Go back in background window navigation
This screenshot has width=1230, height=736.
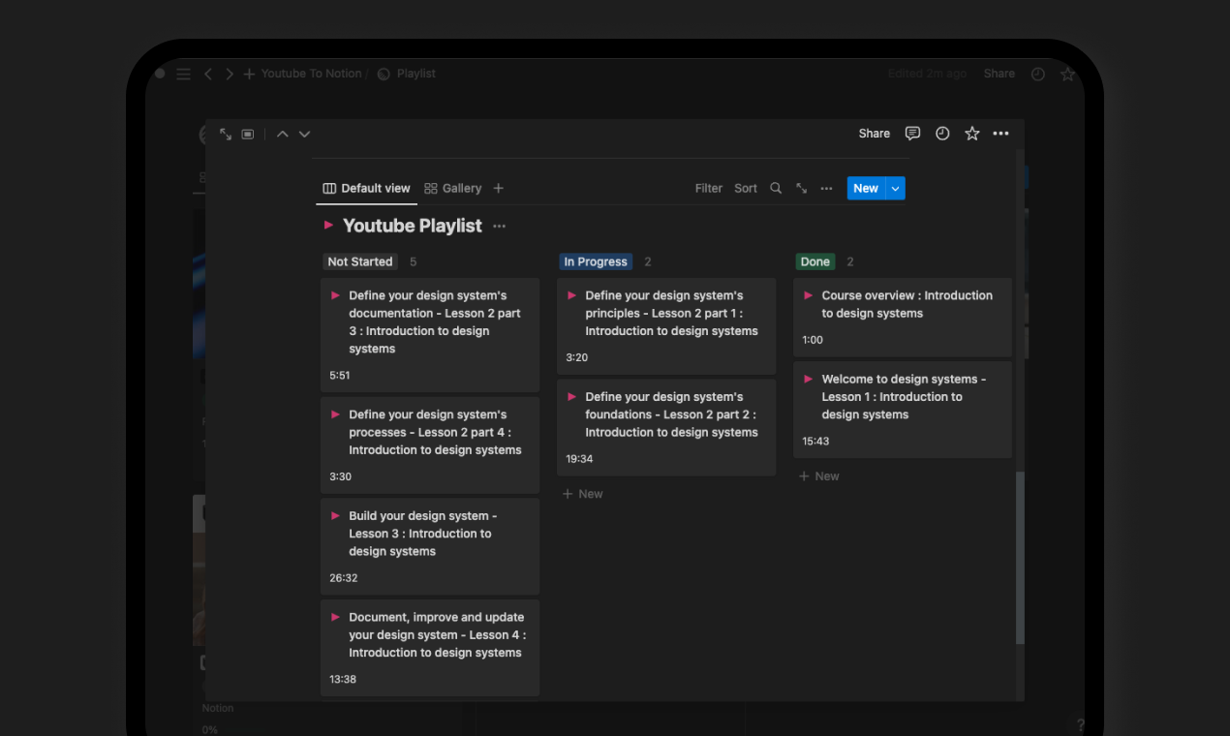click(x=208, y=74)
